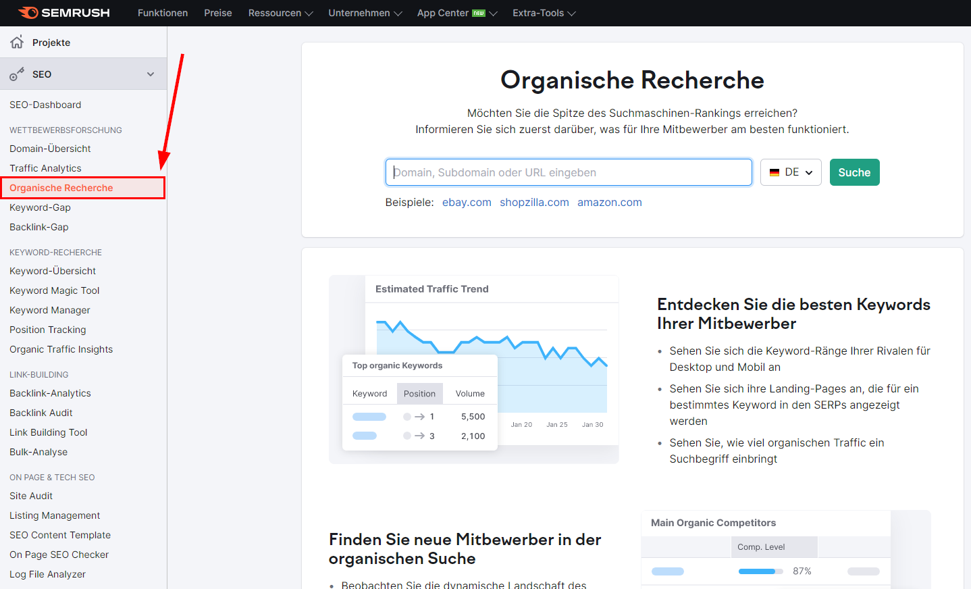Click Position column in Top organic Keywords
This screenshot has height=589, width=971.
[419, 393]
